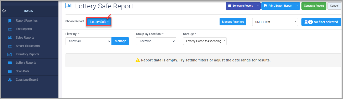Click the Sales Reports chart icon
Image resolution: width=343 pixels, height=99 pixels.
[10, 38]
